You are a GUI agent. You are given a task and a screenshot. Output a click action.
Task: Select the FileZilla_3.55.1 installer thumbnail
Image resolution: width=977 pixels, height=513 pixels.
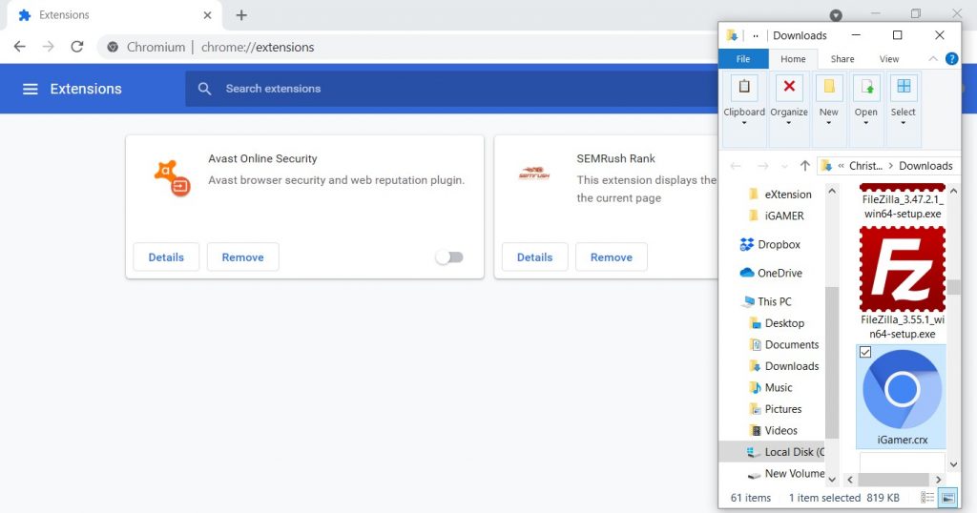pyautogui.click(x=903, y=269)
